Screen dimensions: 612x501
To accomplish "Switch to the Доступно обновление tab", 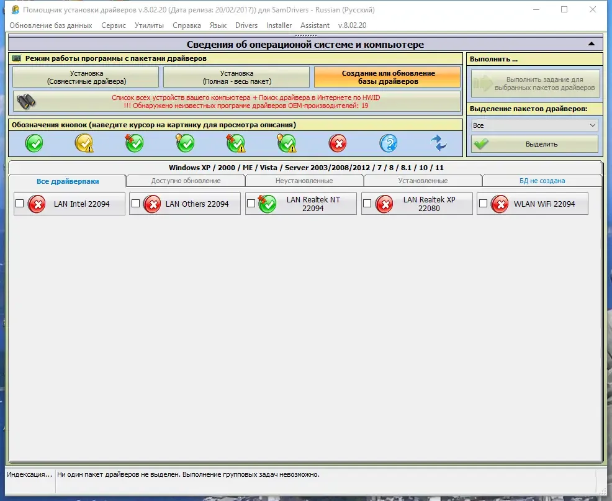I will [x=186, y=181].
